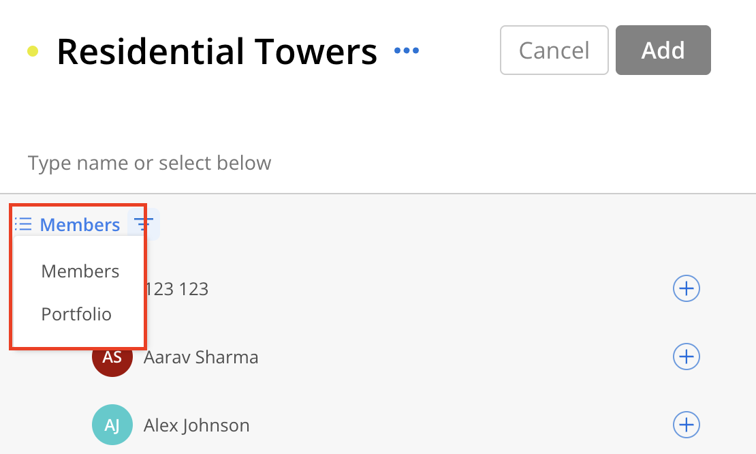The height and width of the screenshot is (454, 756).
Task: Click the filter icon next to Members
Action: [x=143, y=224]
